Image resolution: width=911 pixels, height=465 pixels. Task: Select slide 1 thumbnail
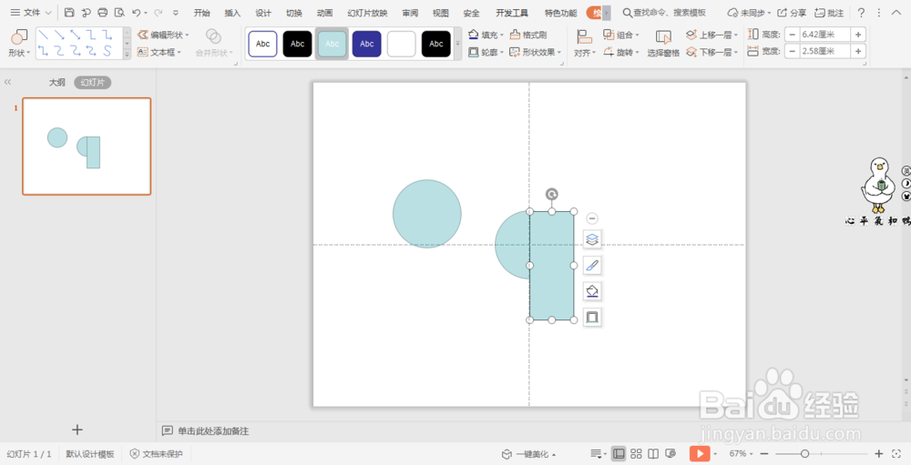click(87, 147)
